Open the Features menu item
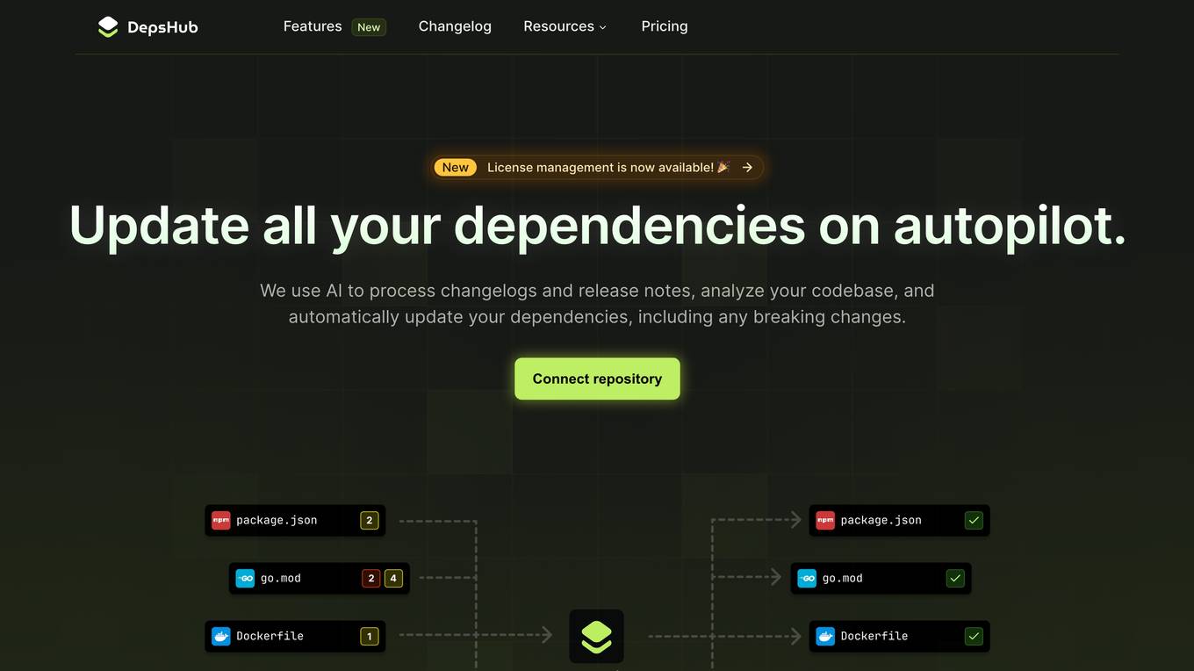The height and width of the screenshot is (671, 1194). [x=313, y=26]
